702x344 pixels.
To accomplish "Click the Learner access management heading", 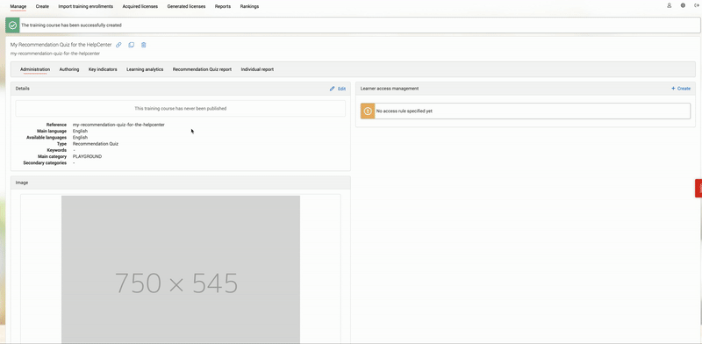I will click(x=390, y=89).
